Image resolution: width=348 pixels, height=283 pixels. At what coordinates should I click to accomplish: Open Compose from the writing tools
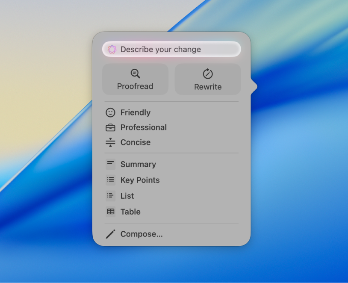[x=141, y=234]
